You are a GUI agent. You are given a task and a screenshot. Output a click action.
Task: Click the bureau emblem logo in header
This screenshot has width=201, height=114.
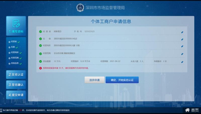tap(80, 7)
